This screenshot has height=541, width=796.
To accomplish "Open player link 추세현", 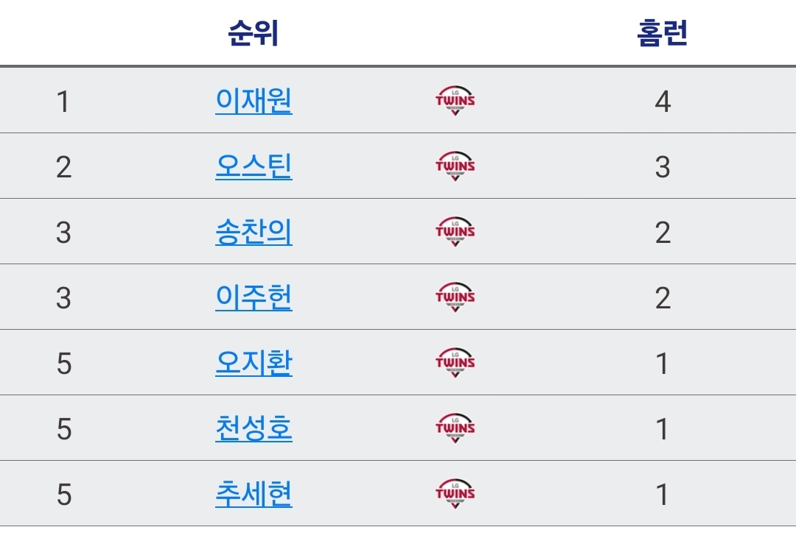I will (254, 494).
